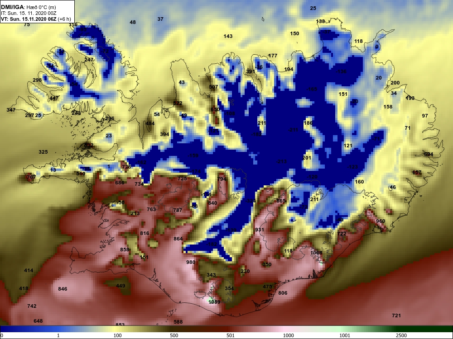Click the 143 value over the northern sea
The image size is (453, 339).
point(228,36)
